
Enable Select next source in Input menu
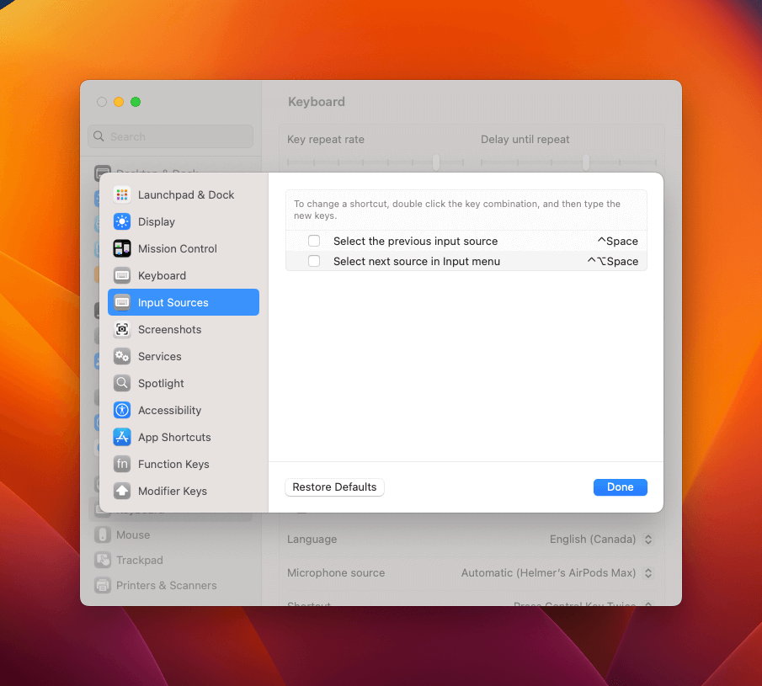[x=314, y=262]
